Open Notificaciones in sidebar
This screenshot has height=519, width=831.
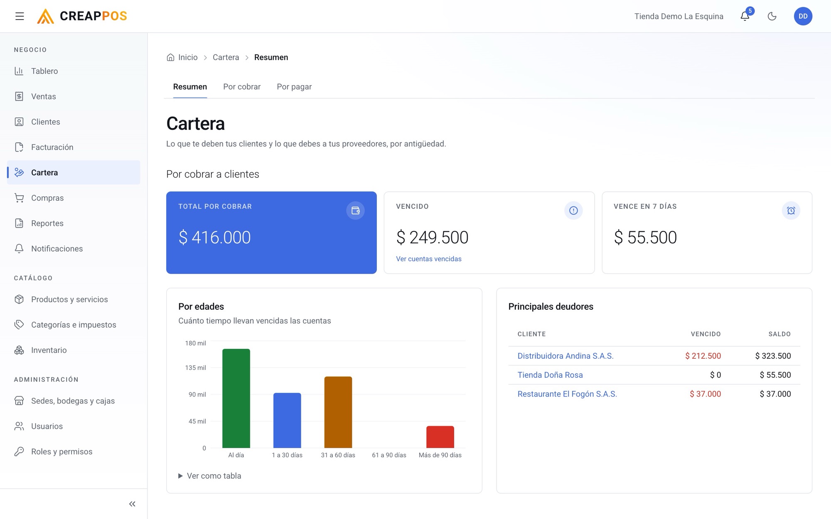[74, 248]
